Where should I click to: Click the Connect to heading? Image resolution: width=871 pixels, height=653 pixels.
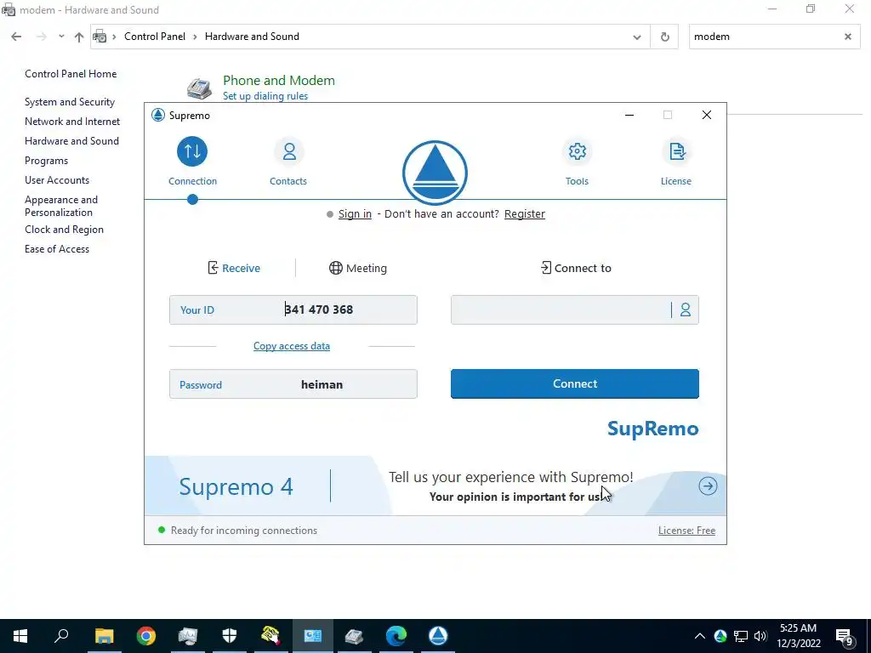[576, 268]
